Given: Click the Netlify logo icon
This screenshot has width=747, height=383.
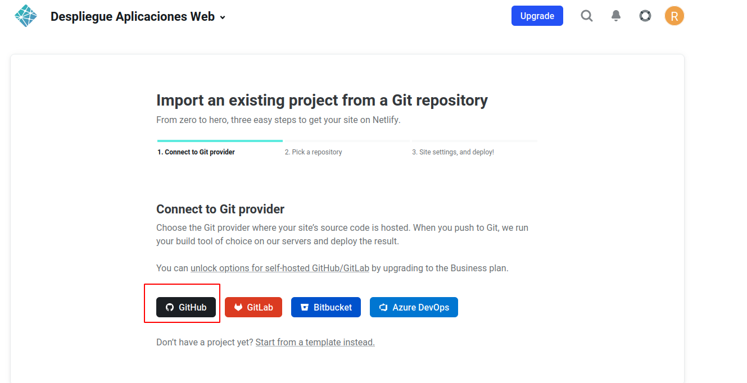Looking at the screenshot, I should tap(25, 16).
